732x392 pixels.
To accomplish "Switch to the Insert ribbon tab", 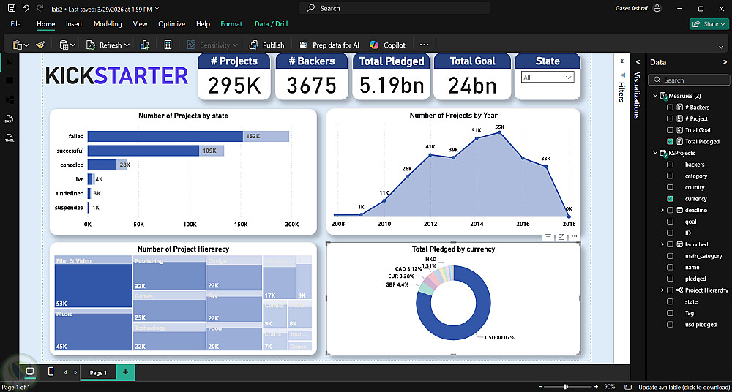I will pyautogui.click(x=74, y=24).
